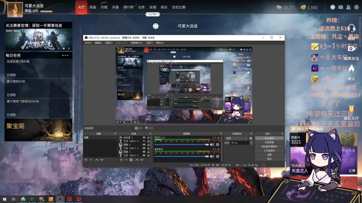362x203 pixels.
Task: Toggle the lock on 图像 2 source
Action: [x=148, y=145]
